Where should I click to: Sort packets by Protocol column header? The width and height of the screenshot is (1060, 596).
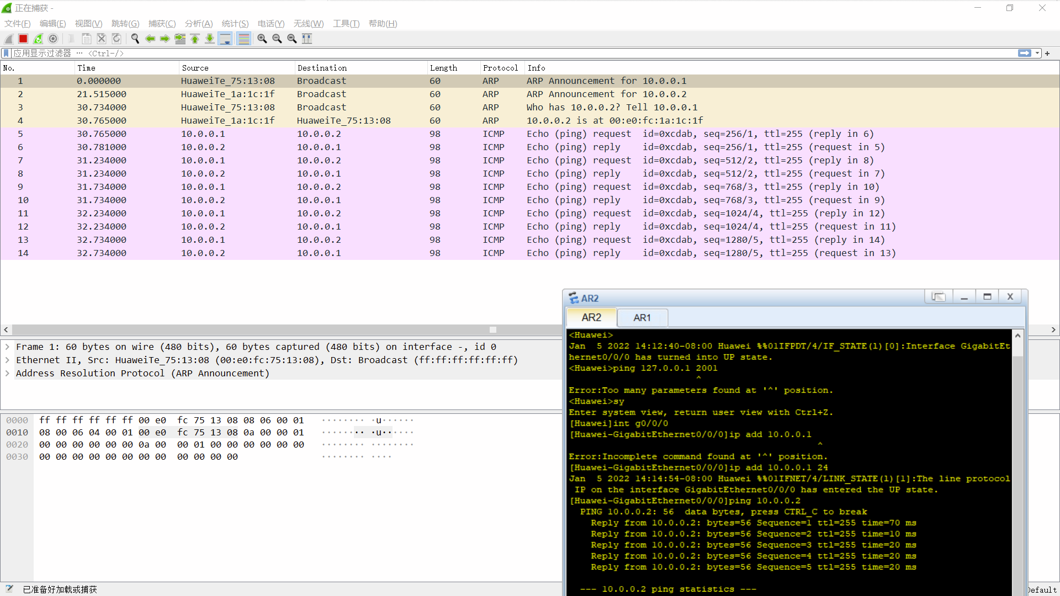pyautogui.click(x=501, y=68)
